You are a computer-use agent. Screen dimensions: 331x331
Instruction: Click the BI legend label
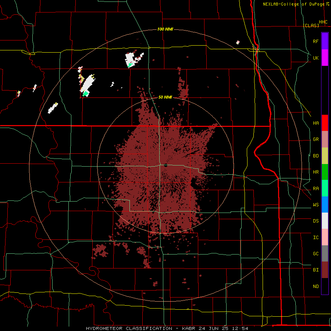[316, 270]
